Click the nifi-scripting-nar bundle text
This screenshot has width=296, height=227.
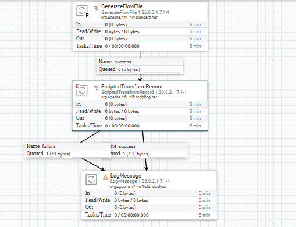tap(129, 97)
